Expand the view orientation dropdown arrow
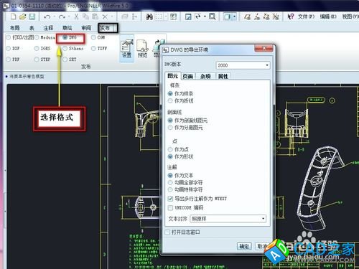359x269 pixels. click(205, 16)
